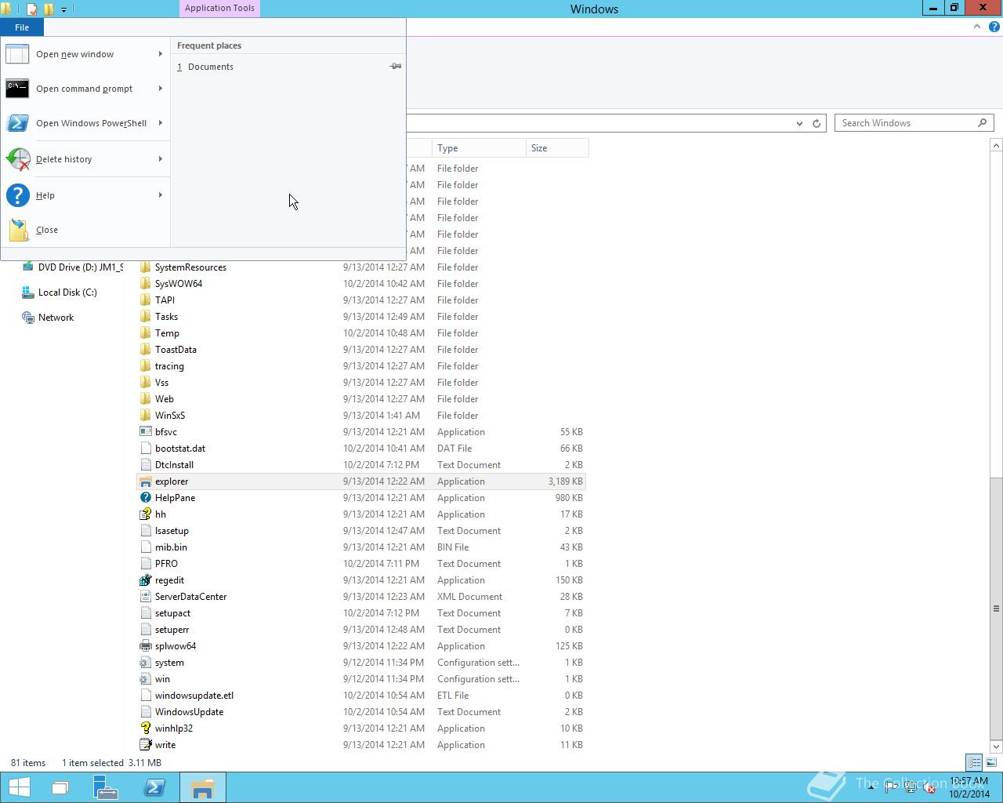Expand Open new window submenu arrow
This screenshot has height=803, width=1003.
(160, 54)
